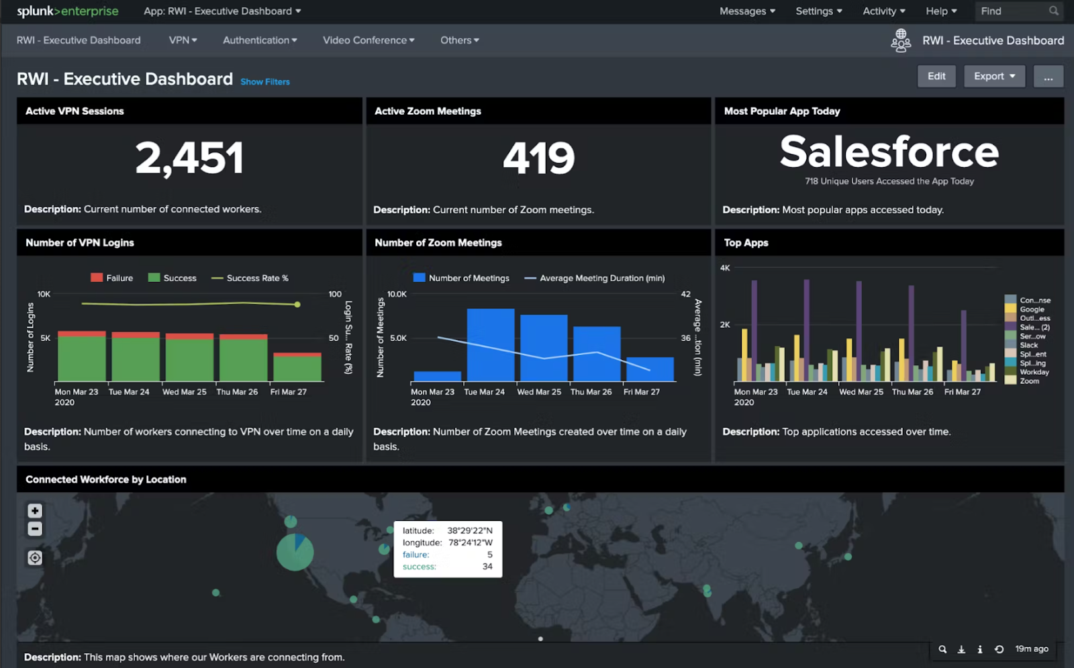
Task: Click the Con...nse legend color swatch
Action: click(x=1010, y=300)
